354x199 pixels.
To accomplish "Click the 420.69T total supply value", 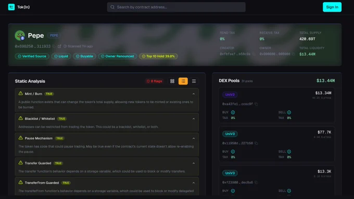I will (307, 39).
